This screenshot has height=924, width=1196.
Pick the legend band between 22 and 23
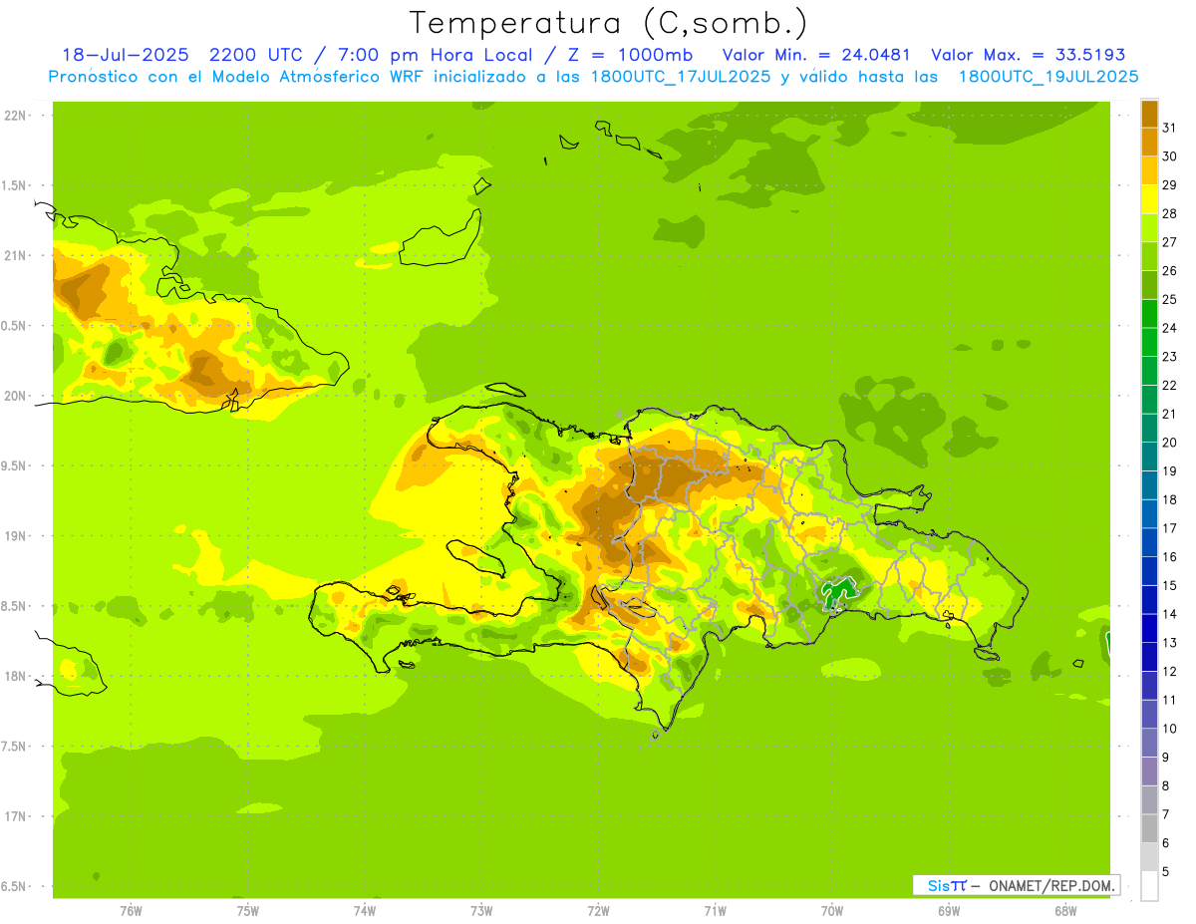(1149, 371)
